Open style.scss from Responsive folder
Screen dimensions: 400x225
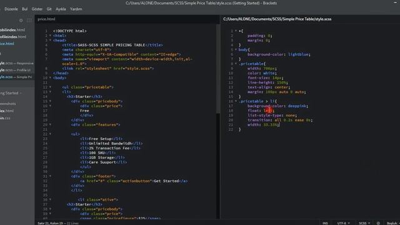click(x=17, y=63)
